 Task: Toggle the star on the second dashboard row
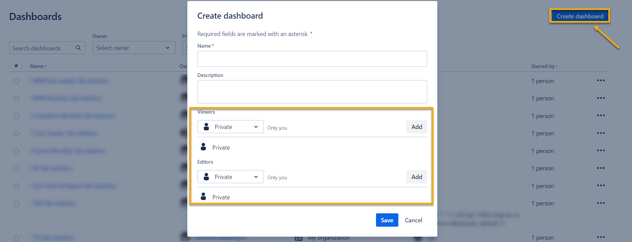(16, 98)
